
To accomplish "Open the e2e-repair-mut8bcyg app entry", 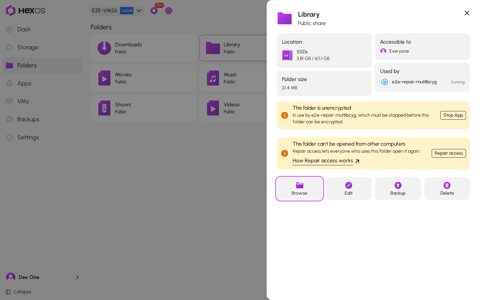I will [422, 82].
